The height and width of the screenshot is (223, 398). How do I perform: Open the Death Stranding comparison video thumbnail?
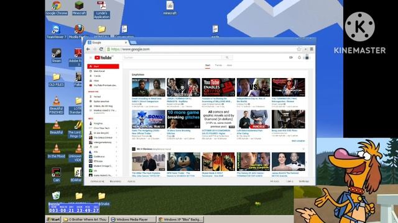(x=149, y=87)
